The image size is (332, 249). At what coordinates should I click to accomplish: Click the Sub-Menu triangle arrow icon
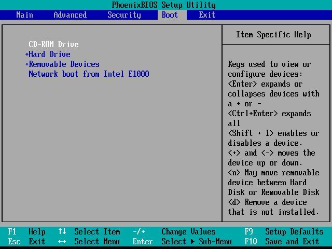[192, 242]
